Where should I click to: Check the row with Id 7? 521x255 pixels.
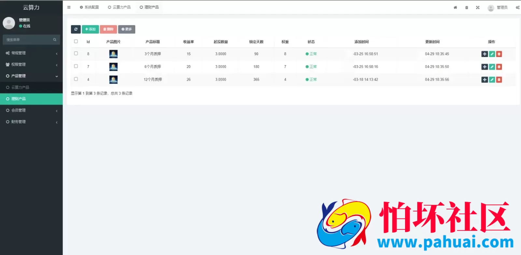[x=76, y=66]
